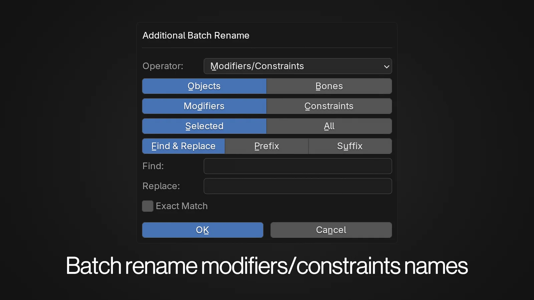Select the Find & Replace method
This screenshot has height=300, width=534.
[183, 146]
